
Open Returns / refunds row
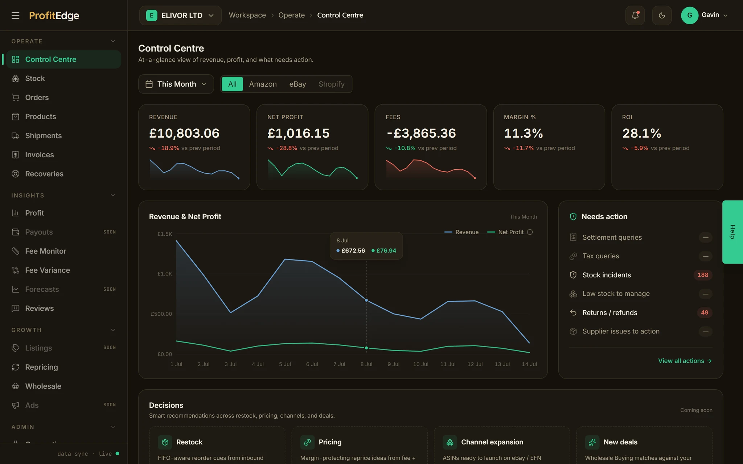641,312
